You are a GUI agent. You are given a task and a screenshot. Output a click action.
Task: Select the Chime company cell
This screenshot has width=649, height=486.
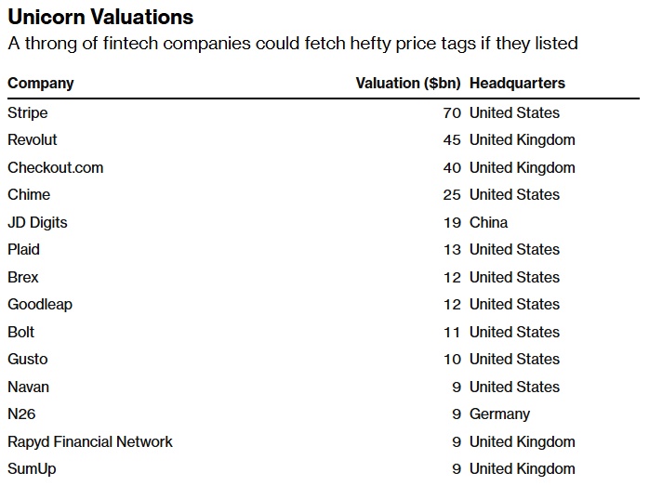point(29,195)
